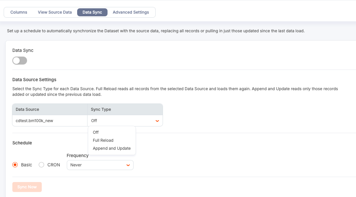Switch to the Columns tab

point(19,12)
